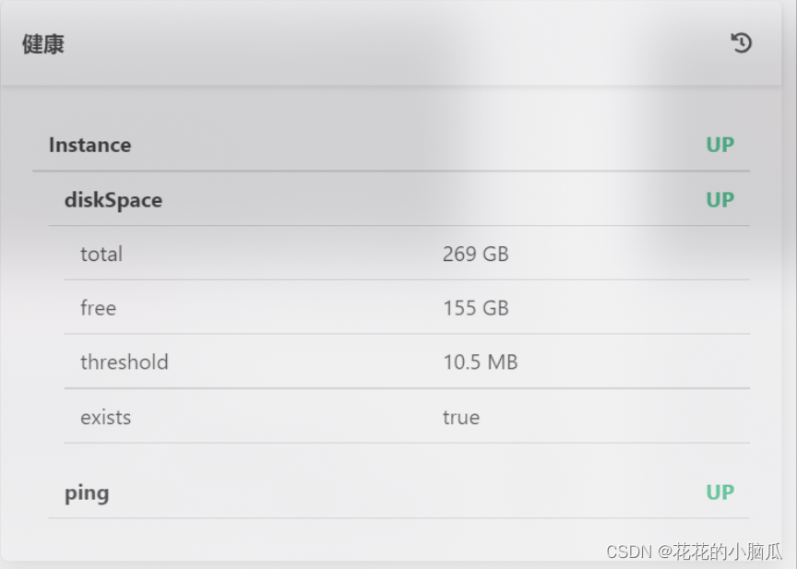Expand the diskSpace health entry
The image size is (797, 569).
(x=113, y=200)
